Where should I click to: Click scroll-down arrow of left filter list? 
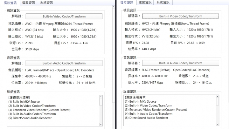[101, 124]
